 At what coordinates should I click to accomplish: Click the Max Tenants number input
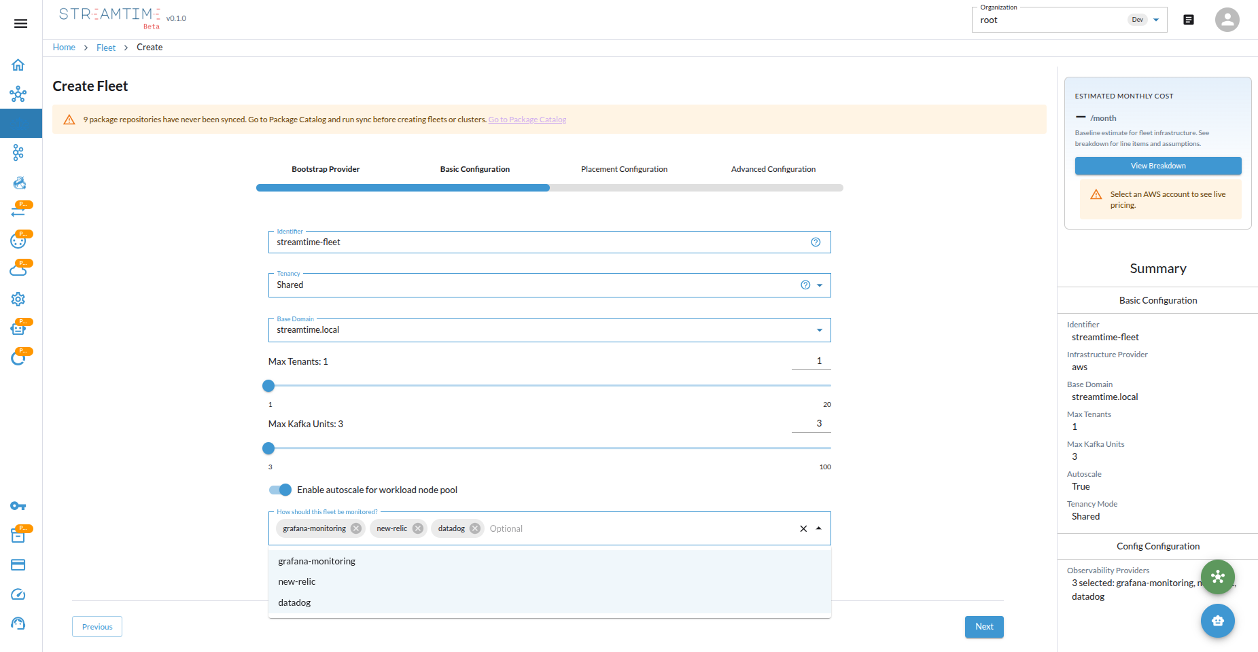811,361
